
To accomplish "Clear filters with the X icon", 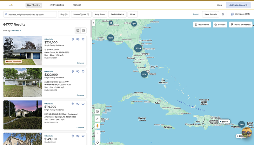I will pos(223,14).
